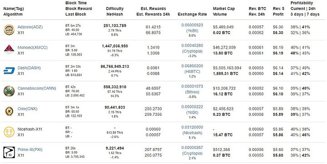327x164 pixels.
Task: Open the Dash(DASH) coin page
Action: (x=29, y=68)
